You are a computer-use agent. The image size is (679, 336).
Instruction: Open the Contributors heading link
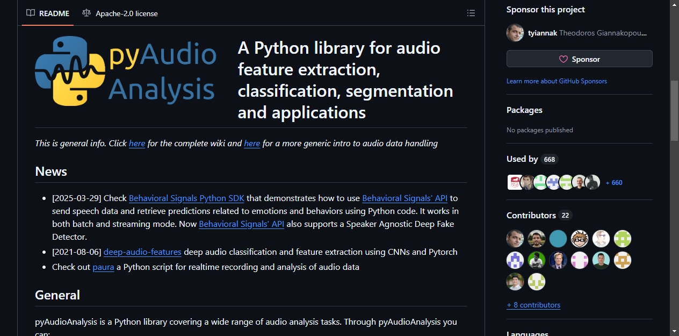tap(539, 215)
